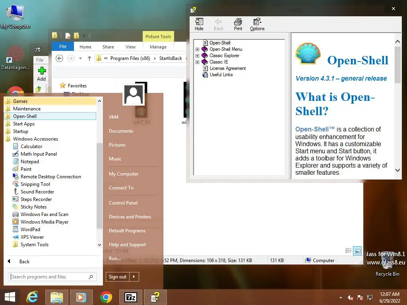Click Explorer back navigation arrow

60,58
